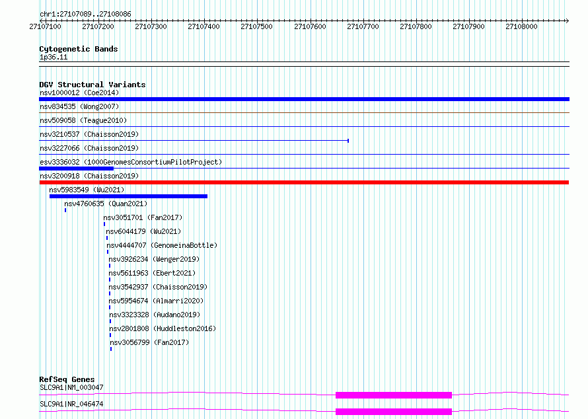This screenshot has width=588, height=419.
Task: Select the Cytogenetic Bands track title
Action: tap(79, 49)
